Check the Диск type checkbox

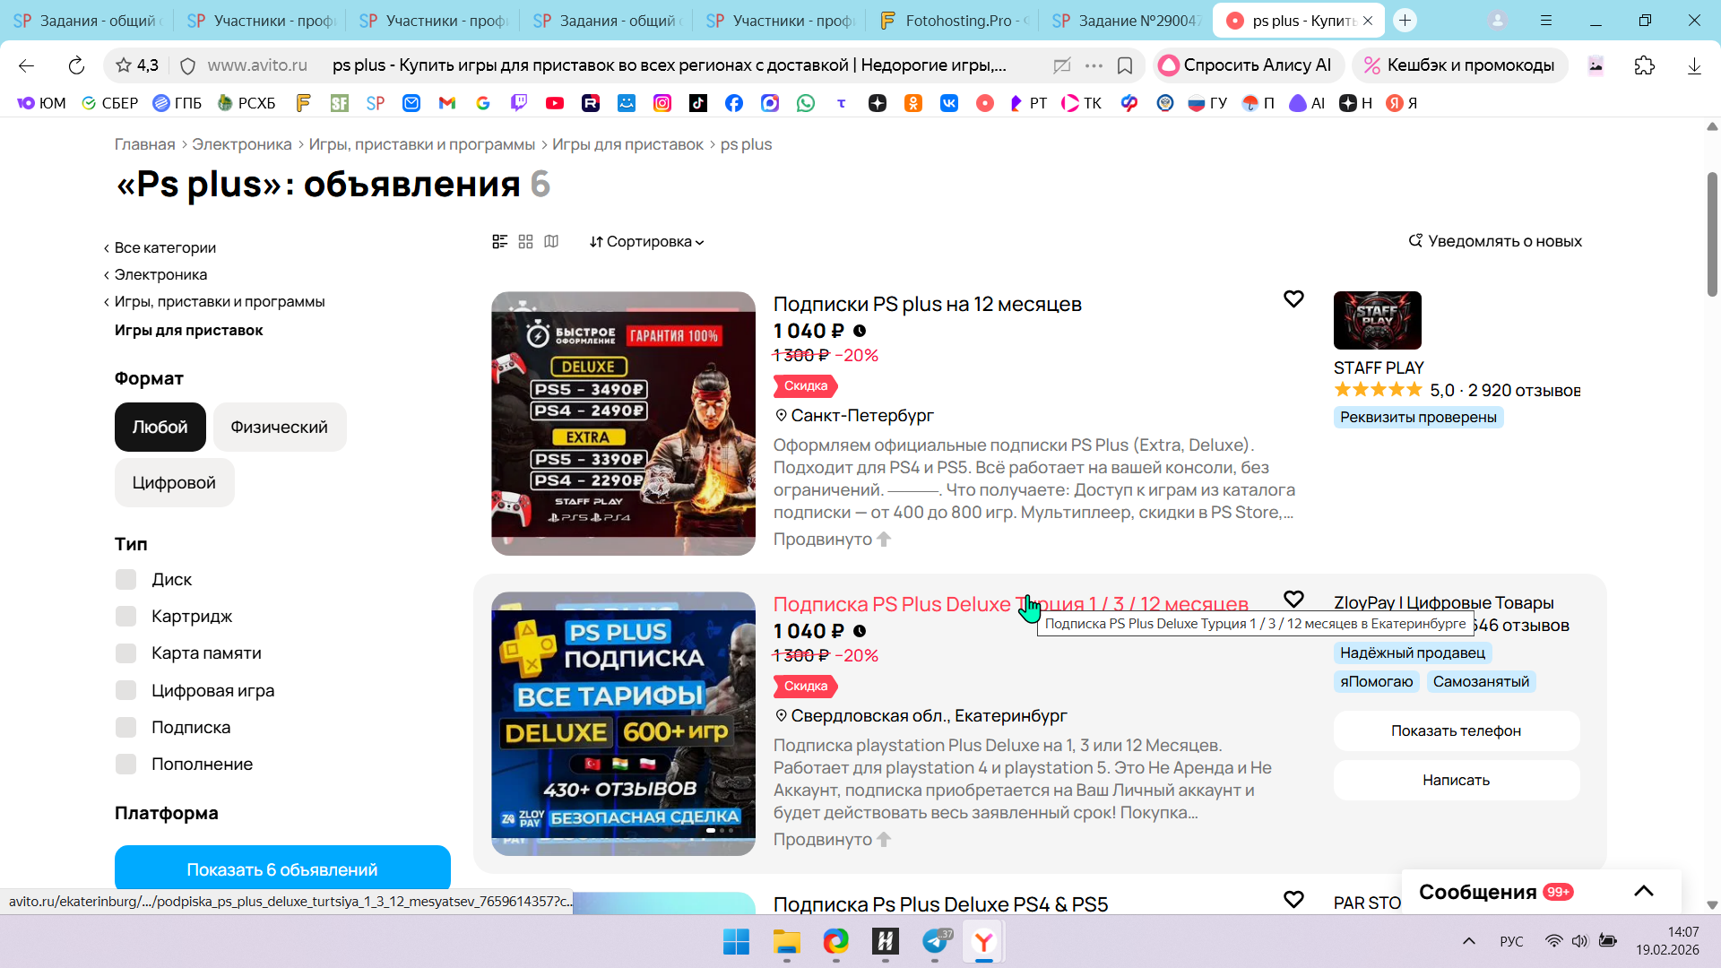[x=126, y=580]
